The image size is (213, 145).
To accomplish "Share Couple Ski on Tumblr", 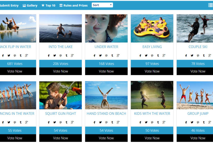I will [204, 55].
